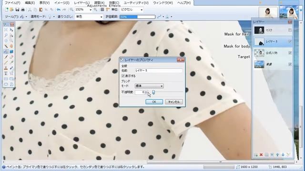Viewport: 305px width, 171px height.
Task: Click the New image toolbar icon
Action: click(6, 9)
